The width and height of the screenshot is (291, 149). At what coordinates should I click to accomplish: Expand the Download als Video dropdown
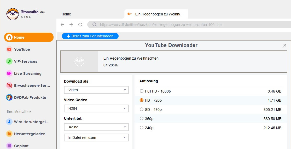(x=96, y=90)
